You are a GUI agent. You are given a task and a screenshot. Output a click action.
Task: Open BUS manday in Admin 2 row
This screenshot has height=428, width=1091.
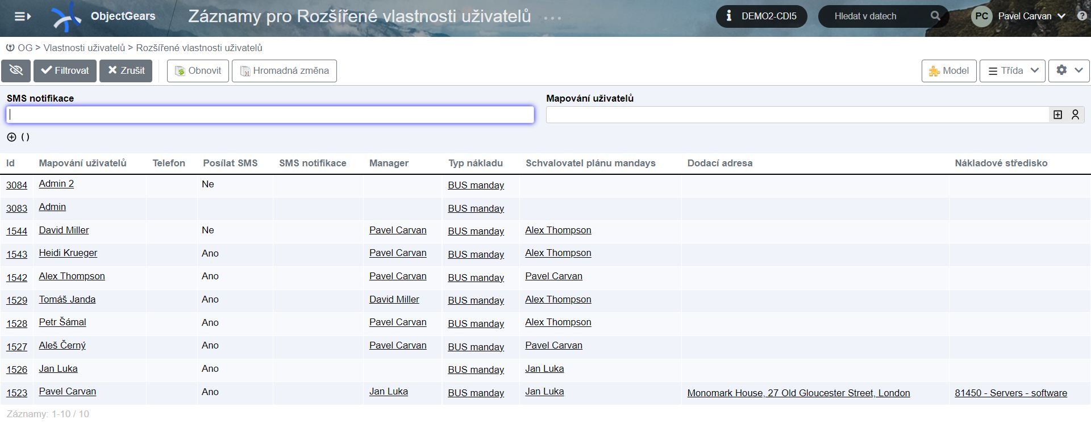click(x=476, y=185)
